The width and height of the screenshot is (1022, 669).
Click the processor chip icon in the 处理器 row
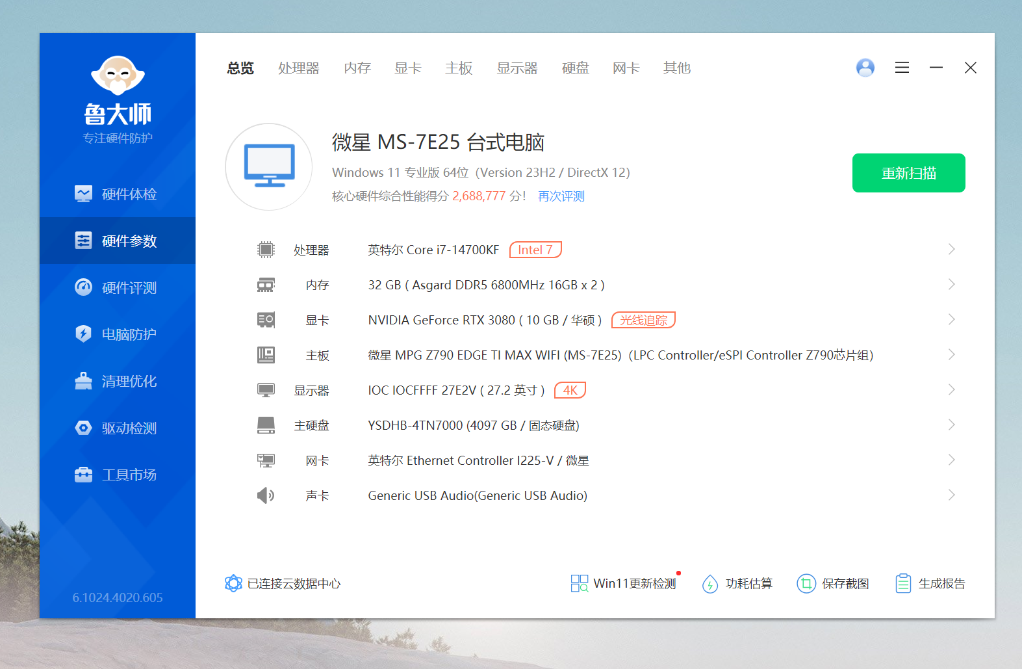point(266,250)
